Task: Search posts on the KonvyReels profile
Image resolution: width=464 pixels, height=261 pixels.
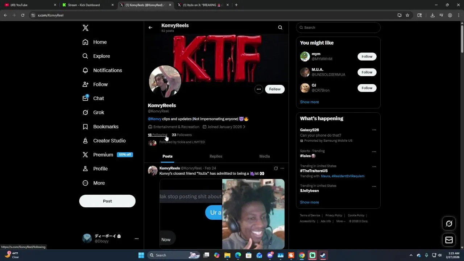Action: 280,28
